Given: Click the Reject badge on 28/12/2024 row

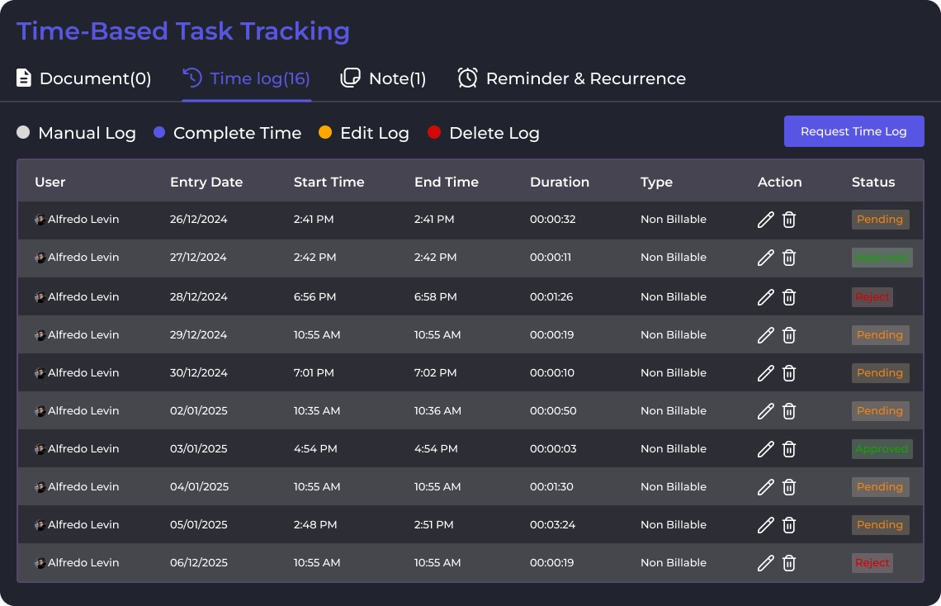Looking at the screenshot, I should coord(872,297).
